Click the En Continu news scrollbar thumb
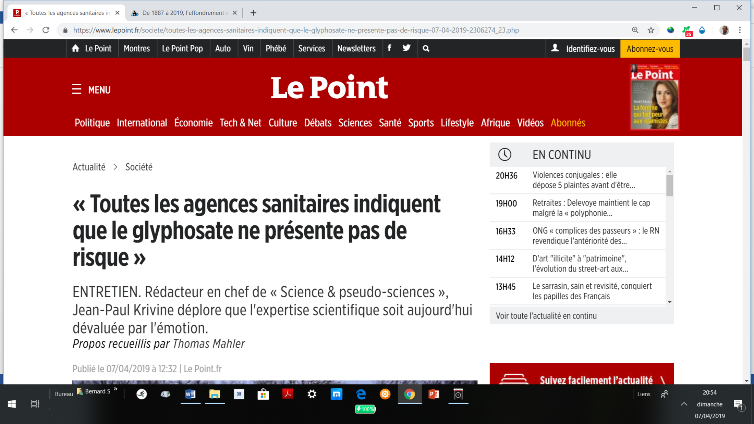This screenshot has height=424, width=754. pyautogui.click(x=669, y=185)
